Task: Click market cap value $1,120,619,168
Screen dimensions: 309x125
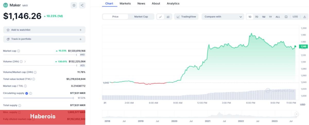Action: tap(77, 51)
